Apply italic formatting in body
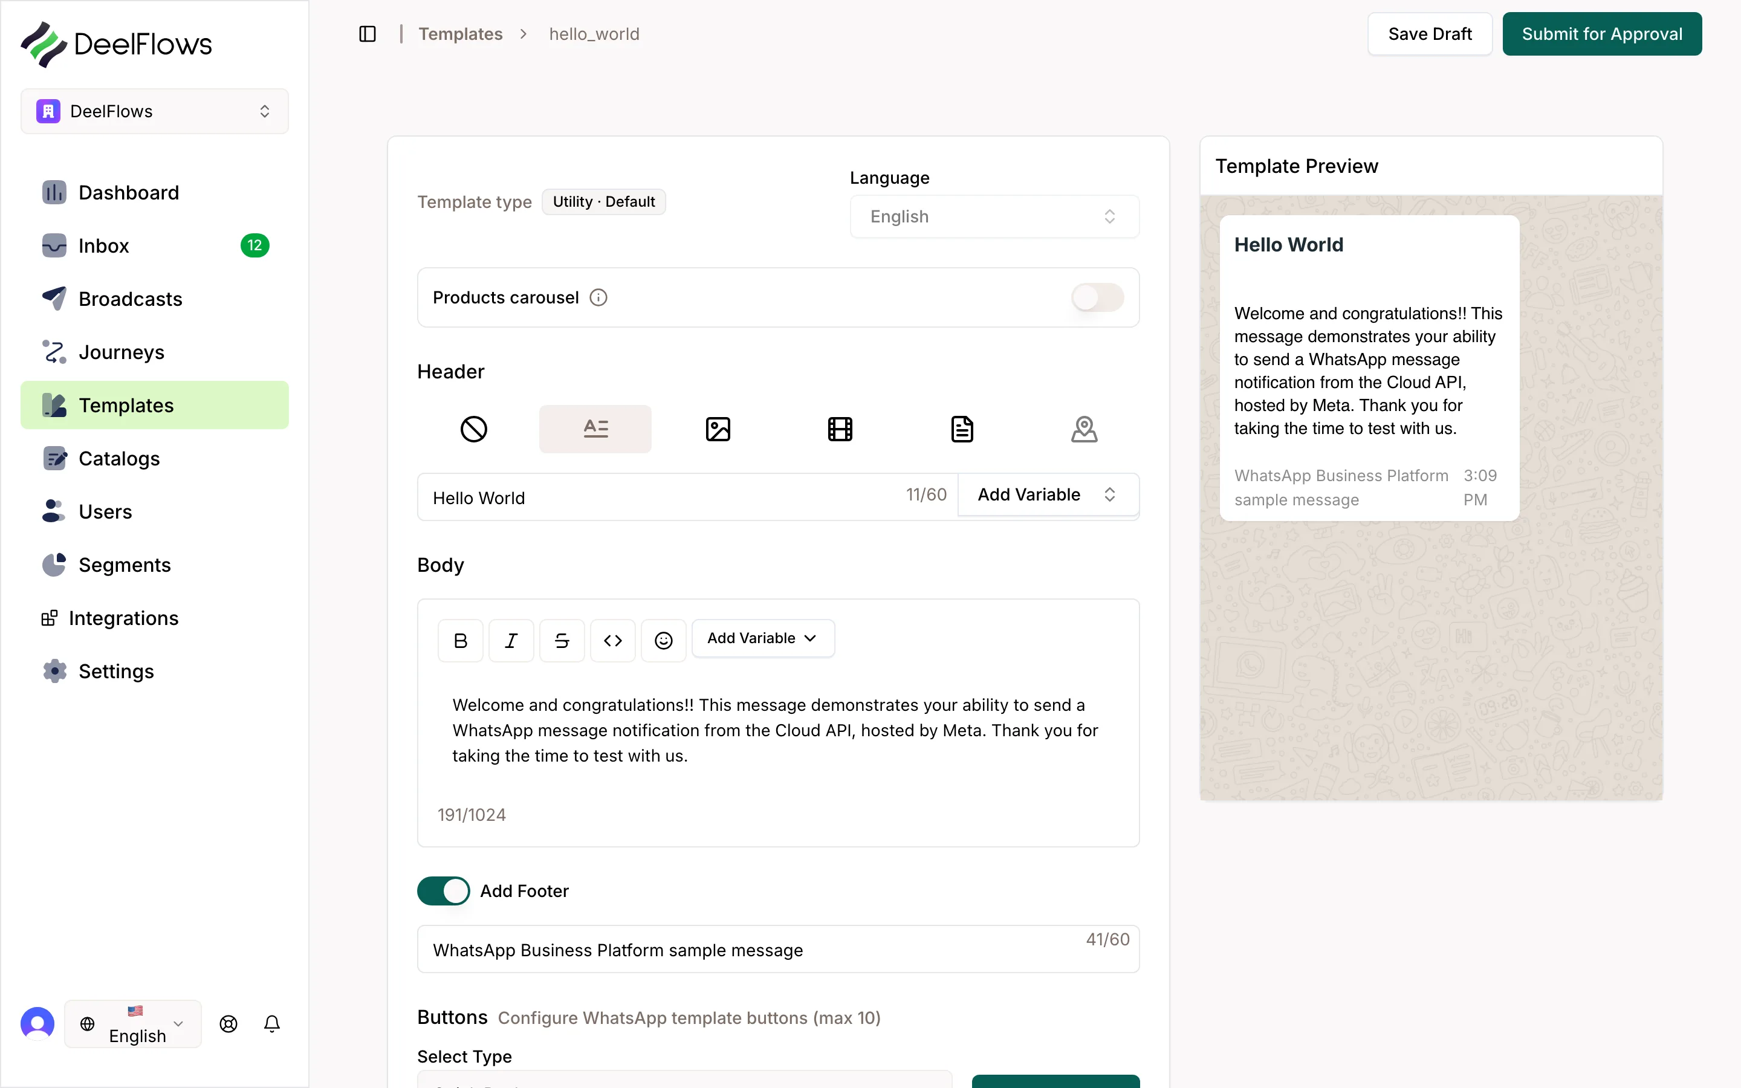1741x1088 pixels. click(x=511, y=640)
